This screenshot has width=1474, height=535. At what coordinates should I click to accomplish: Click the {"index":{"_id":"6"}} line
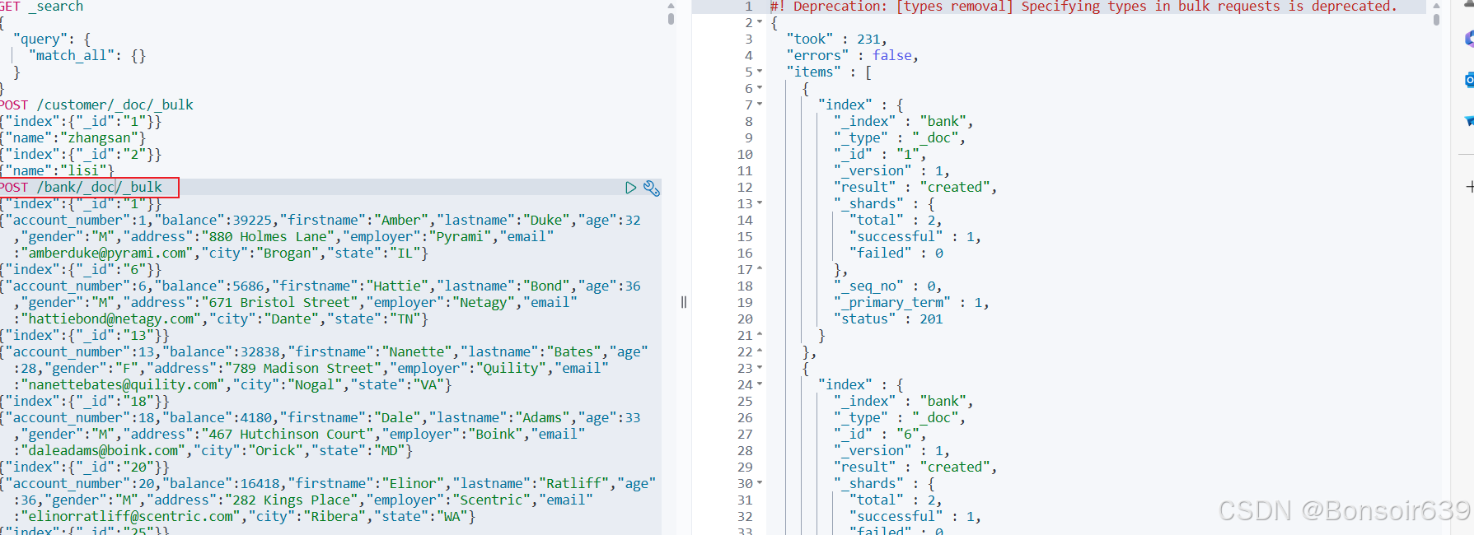[x=81, y=270]
